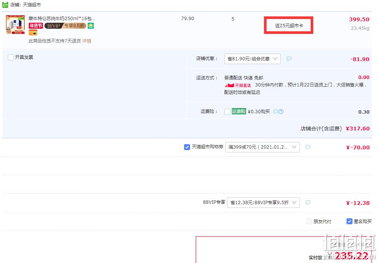Open the Mengniu milk product thumbnail
379x263 pixels.
point(15,25)
